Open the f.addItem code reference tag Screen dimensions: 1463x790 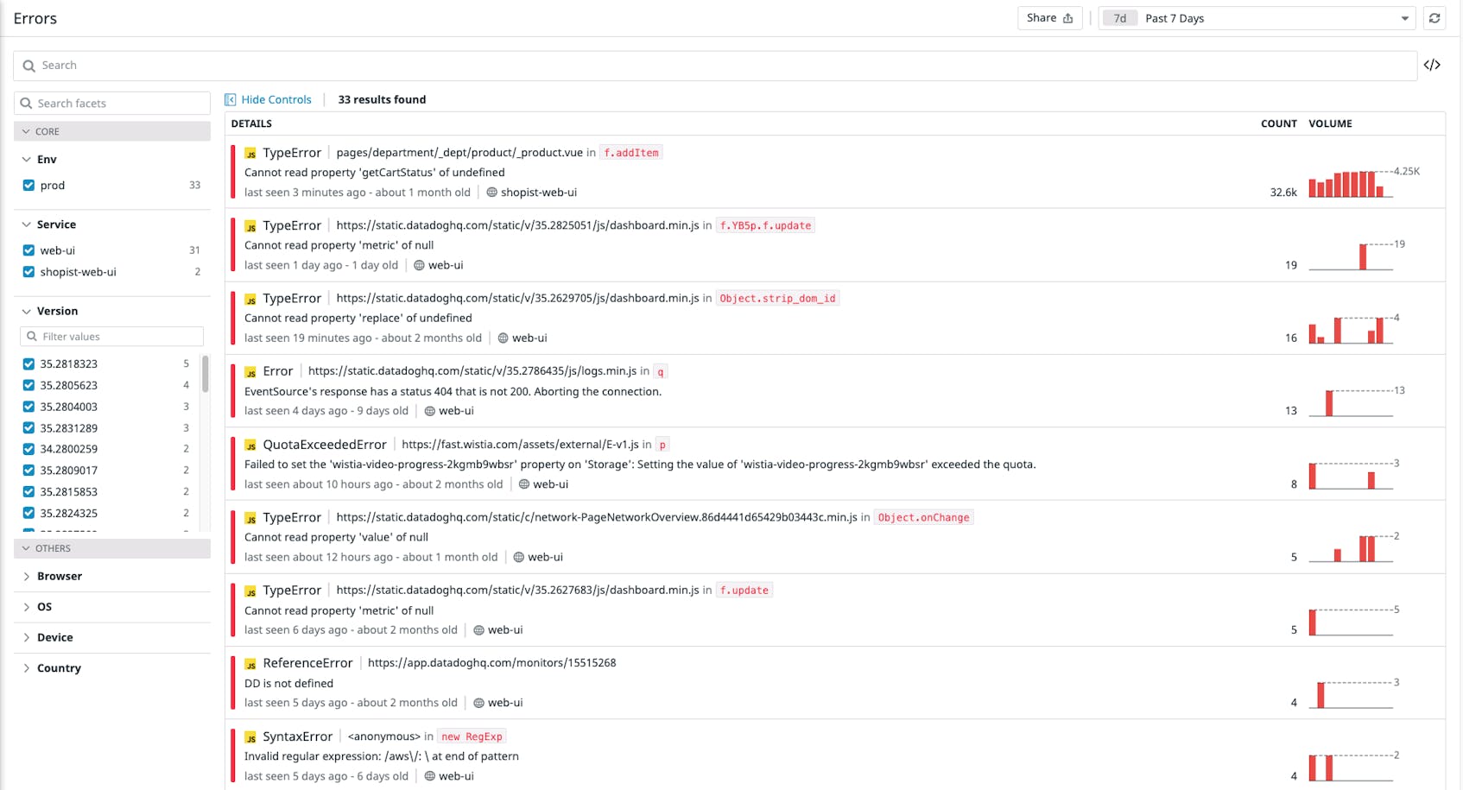631,152
